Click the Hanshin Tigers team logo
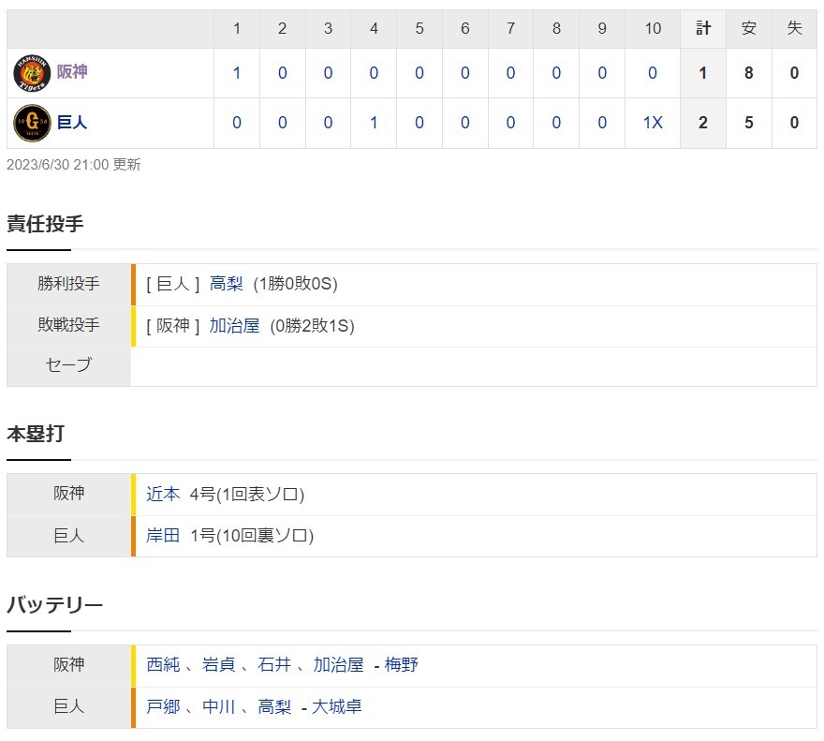 tap(32, 73)
